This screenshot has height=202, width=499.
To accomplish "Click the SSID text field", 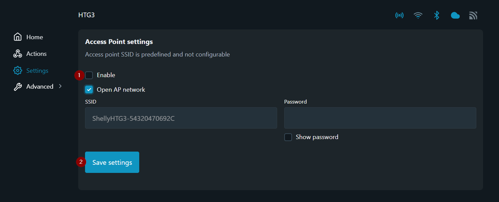I will pyautogui.click(x=181, y=118).
